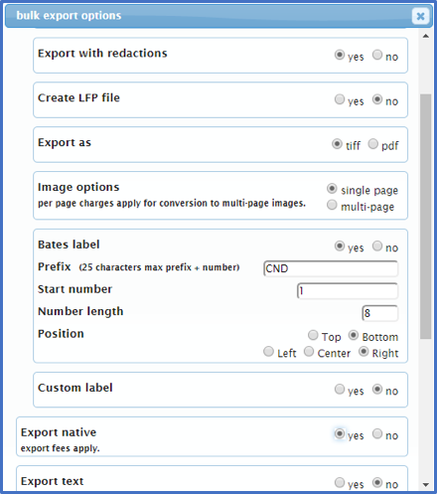Click the scrollbar up arrow
The width and height of the screenshot is (437, 494).
pos(426,36)
